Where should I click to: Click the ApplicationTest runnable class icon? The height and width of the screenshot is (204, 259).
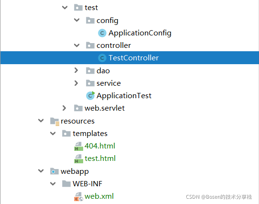tap(90, 96)
